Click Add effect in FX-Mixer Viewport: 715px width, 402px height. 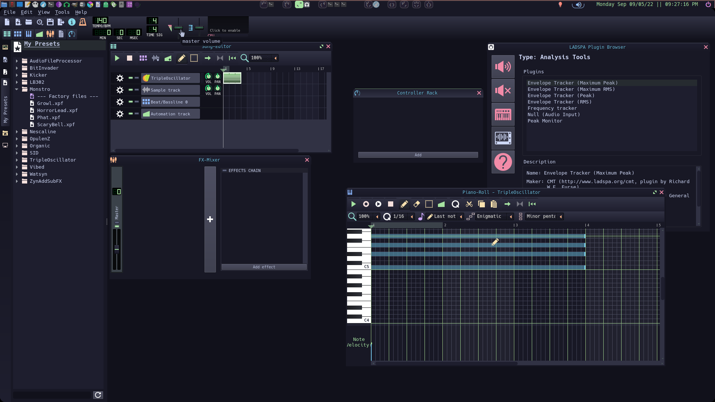(264, 267)
